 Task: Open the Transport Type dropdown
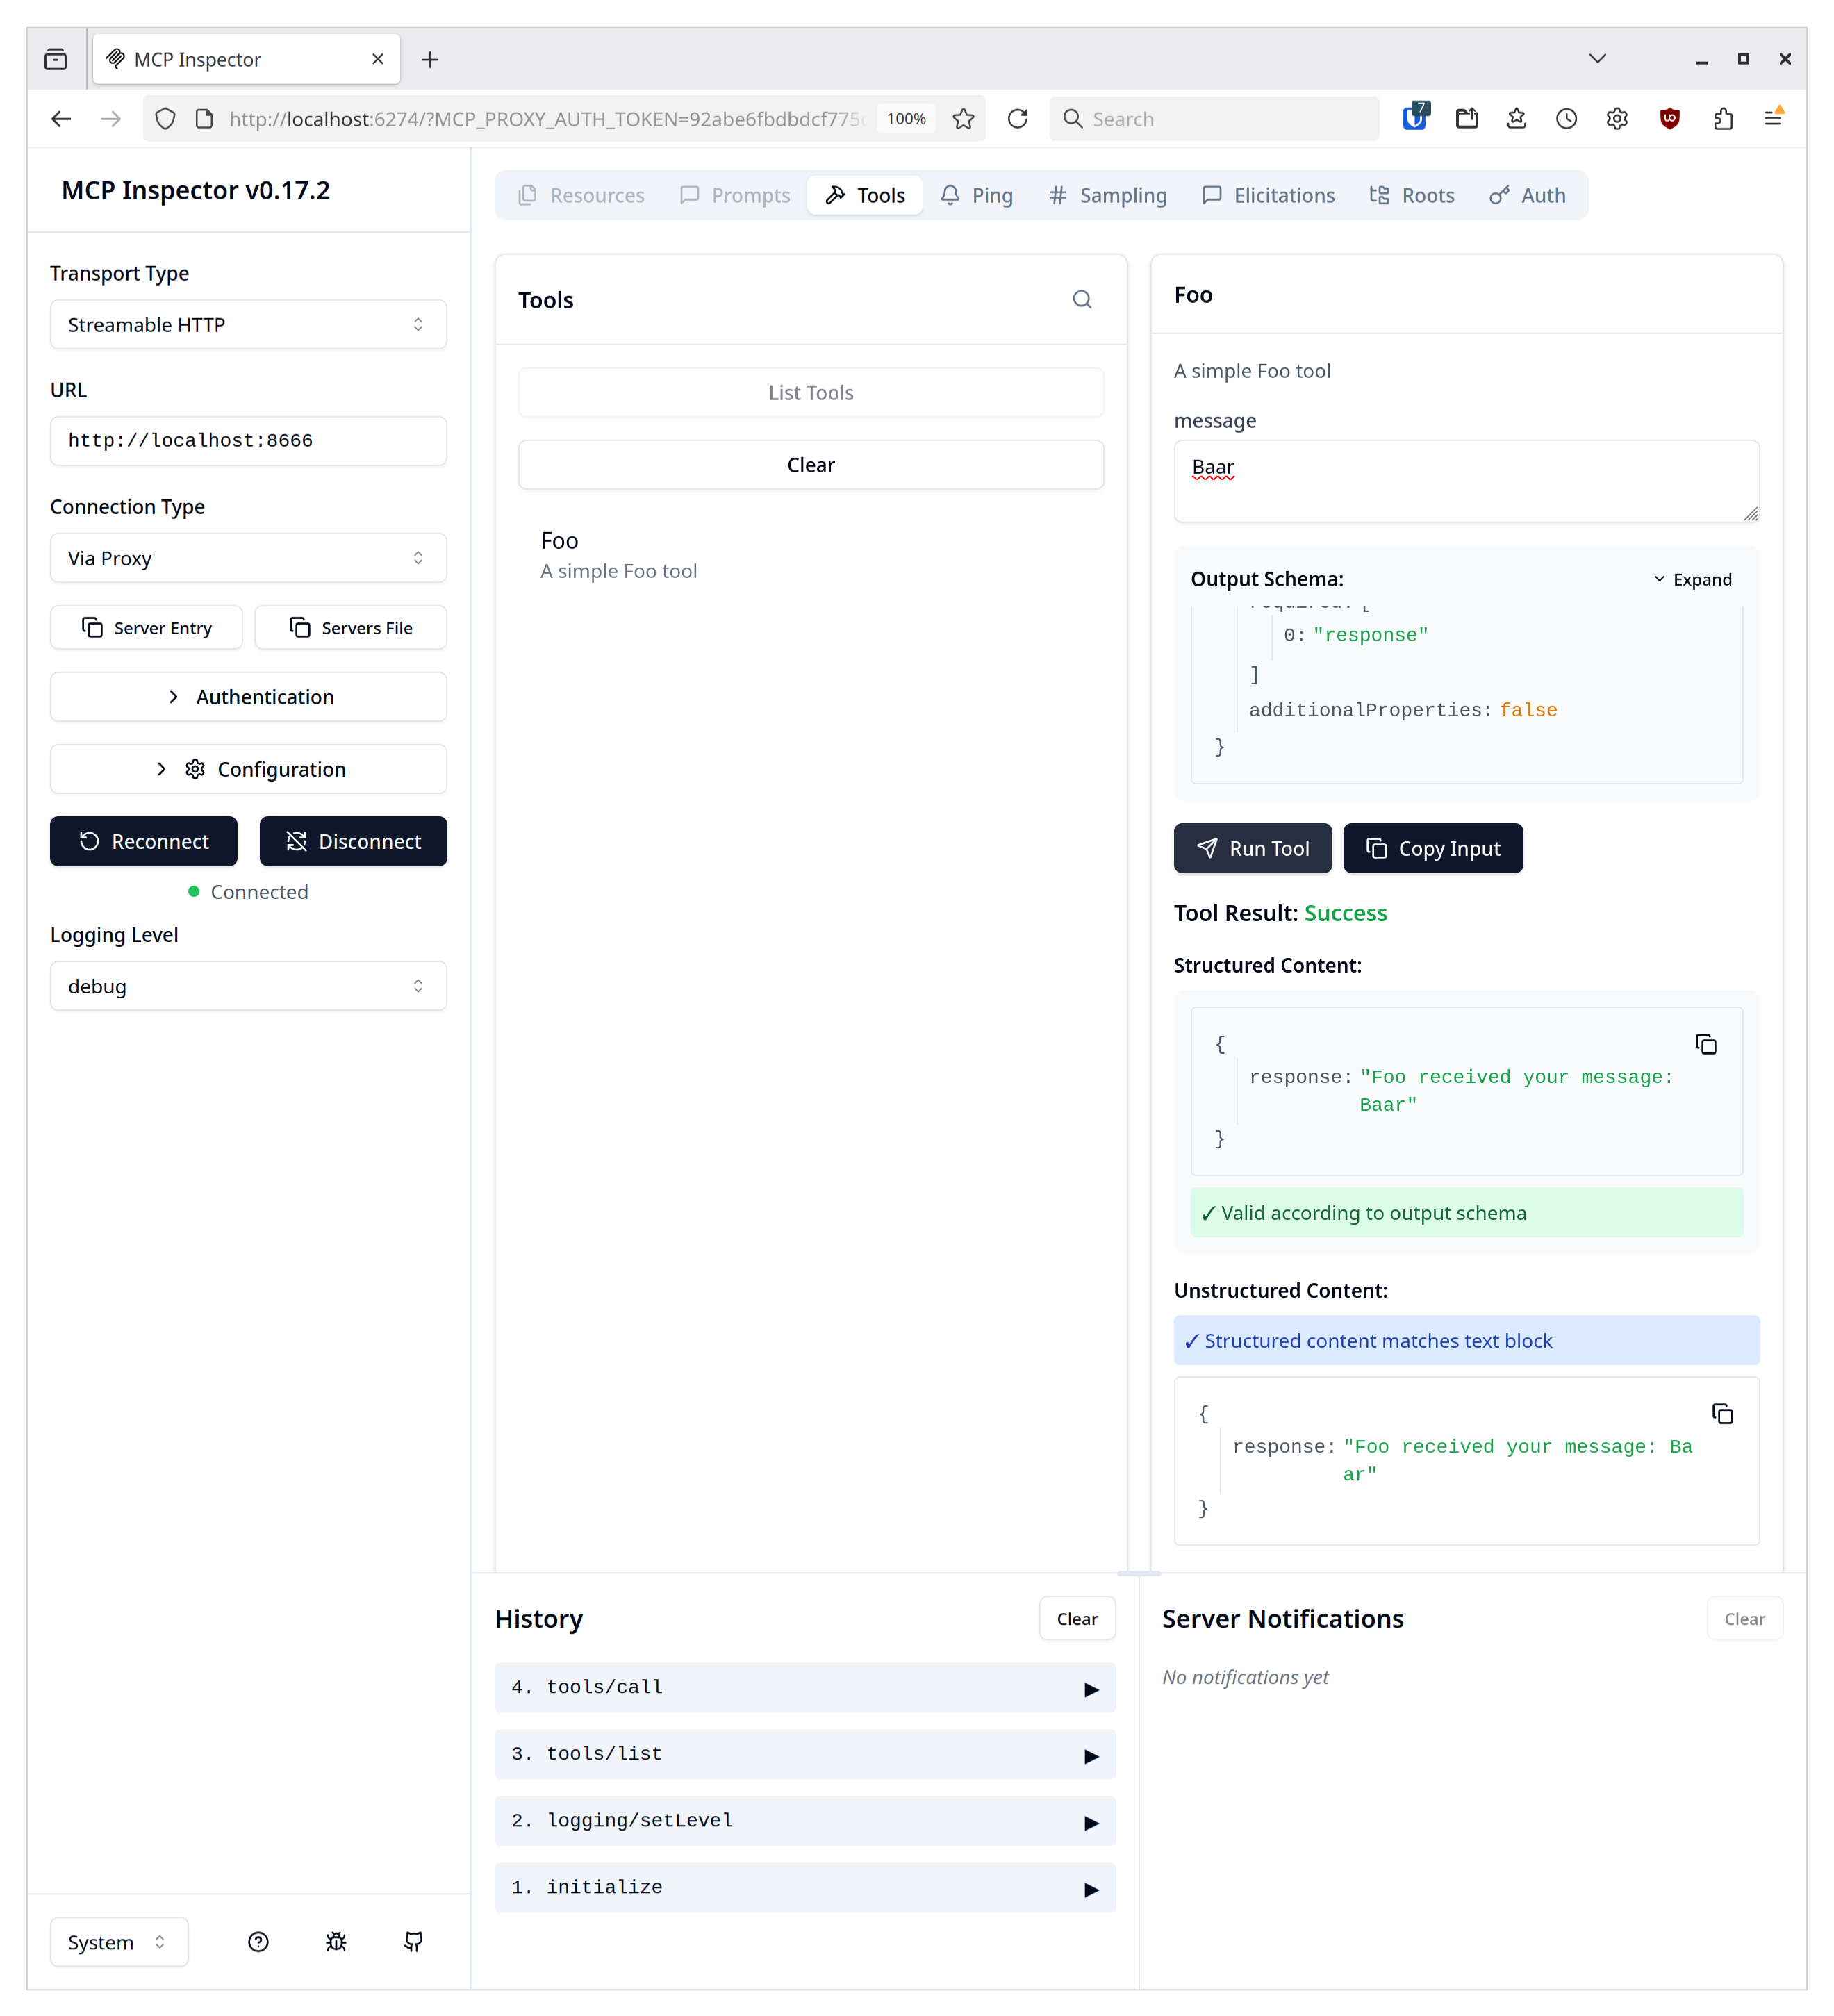click(x=248, y=325)
